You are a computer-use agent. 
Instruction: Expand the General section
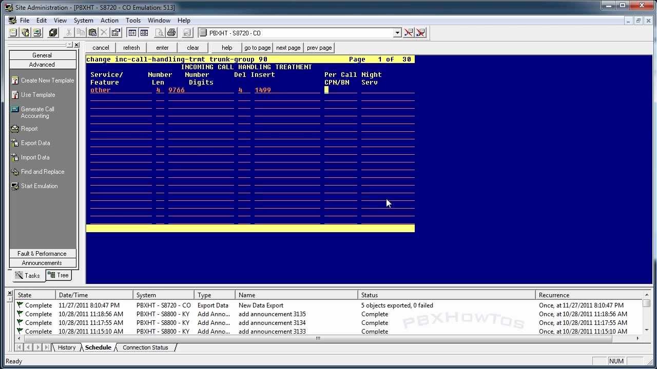pyautogui.click(x=42, y=55)
